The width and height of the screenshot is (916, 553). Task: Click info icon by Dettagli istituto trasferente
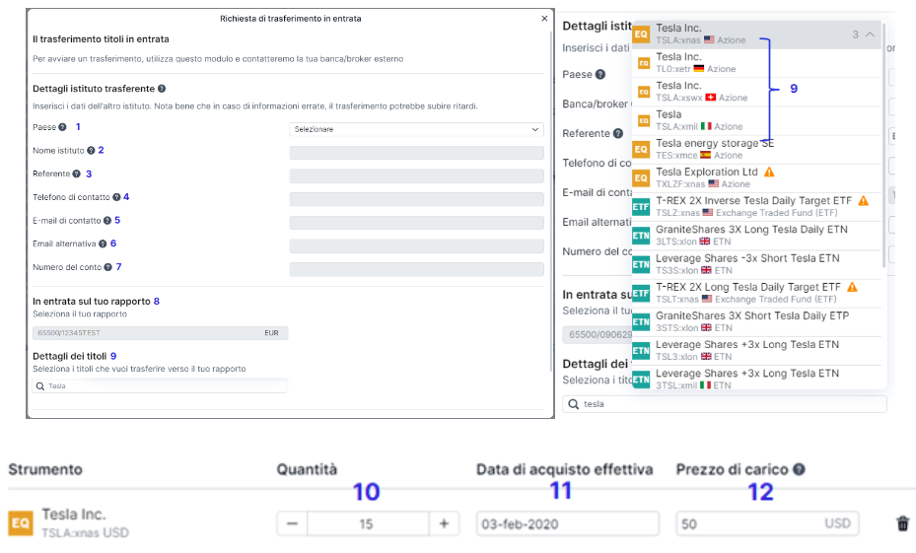coord(161,89)
